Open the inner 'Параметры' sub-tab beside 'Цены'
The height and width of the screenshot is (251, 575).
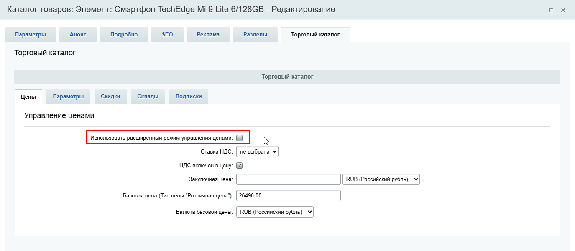point(68,96)
